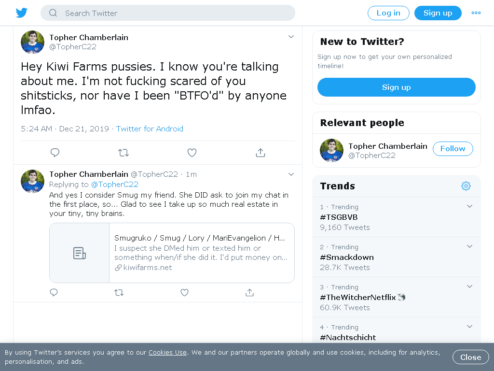Image resolution: width=494 pixels, height=371 pixels.
Task: Click the Log in button
Action: tap(388, 13)
